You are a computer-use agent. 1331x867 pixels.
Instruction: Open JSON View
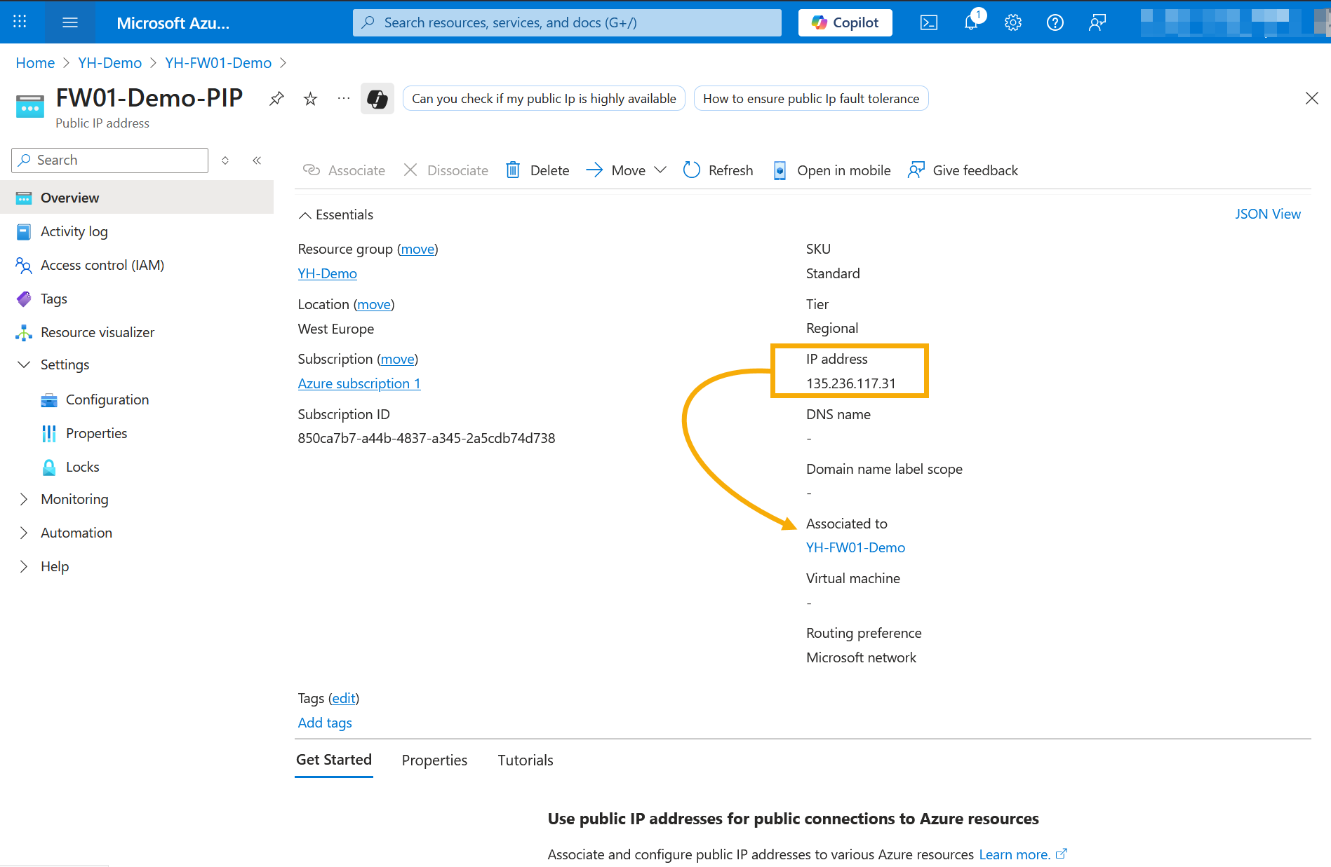pyautogui.click(x=1267, y=214)
